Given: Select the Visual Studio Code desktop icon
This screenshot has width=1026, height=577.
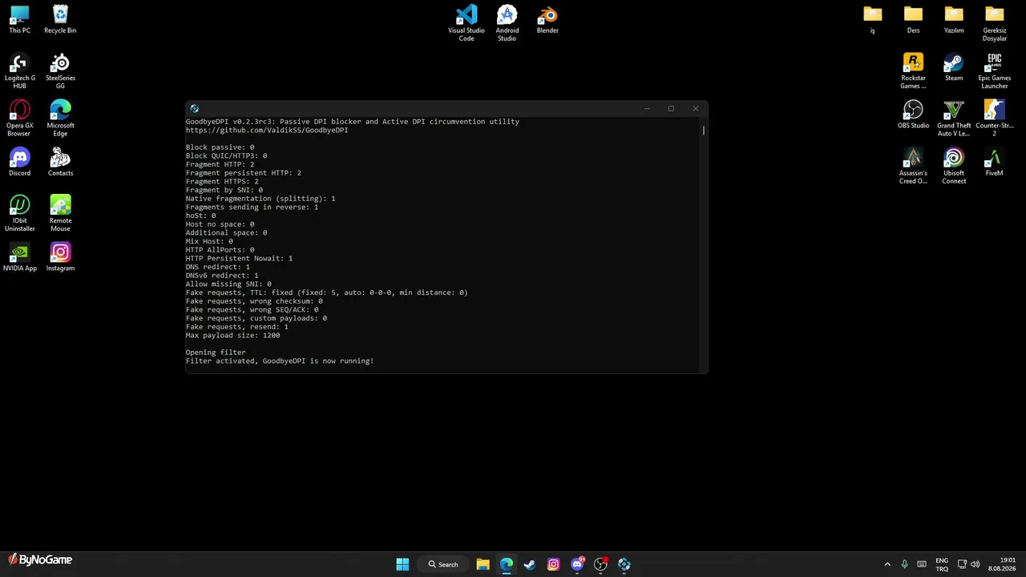Looking at the screenshot, I should 467,24.
